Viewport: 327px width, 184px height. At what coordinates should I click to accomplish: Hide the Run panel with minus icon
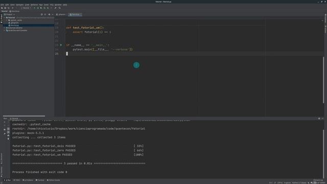322,118
